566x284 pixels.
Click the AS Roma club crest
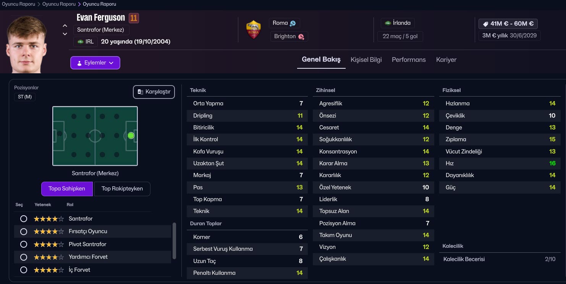[x=254, y=29]
